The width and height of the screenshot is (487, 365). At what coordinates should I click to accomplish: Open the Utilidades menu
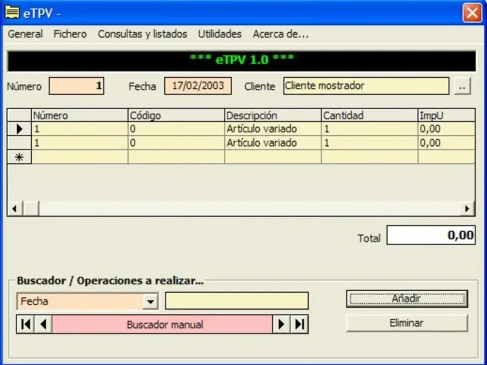tap(220, 34)
